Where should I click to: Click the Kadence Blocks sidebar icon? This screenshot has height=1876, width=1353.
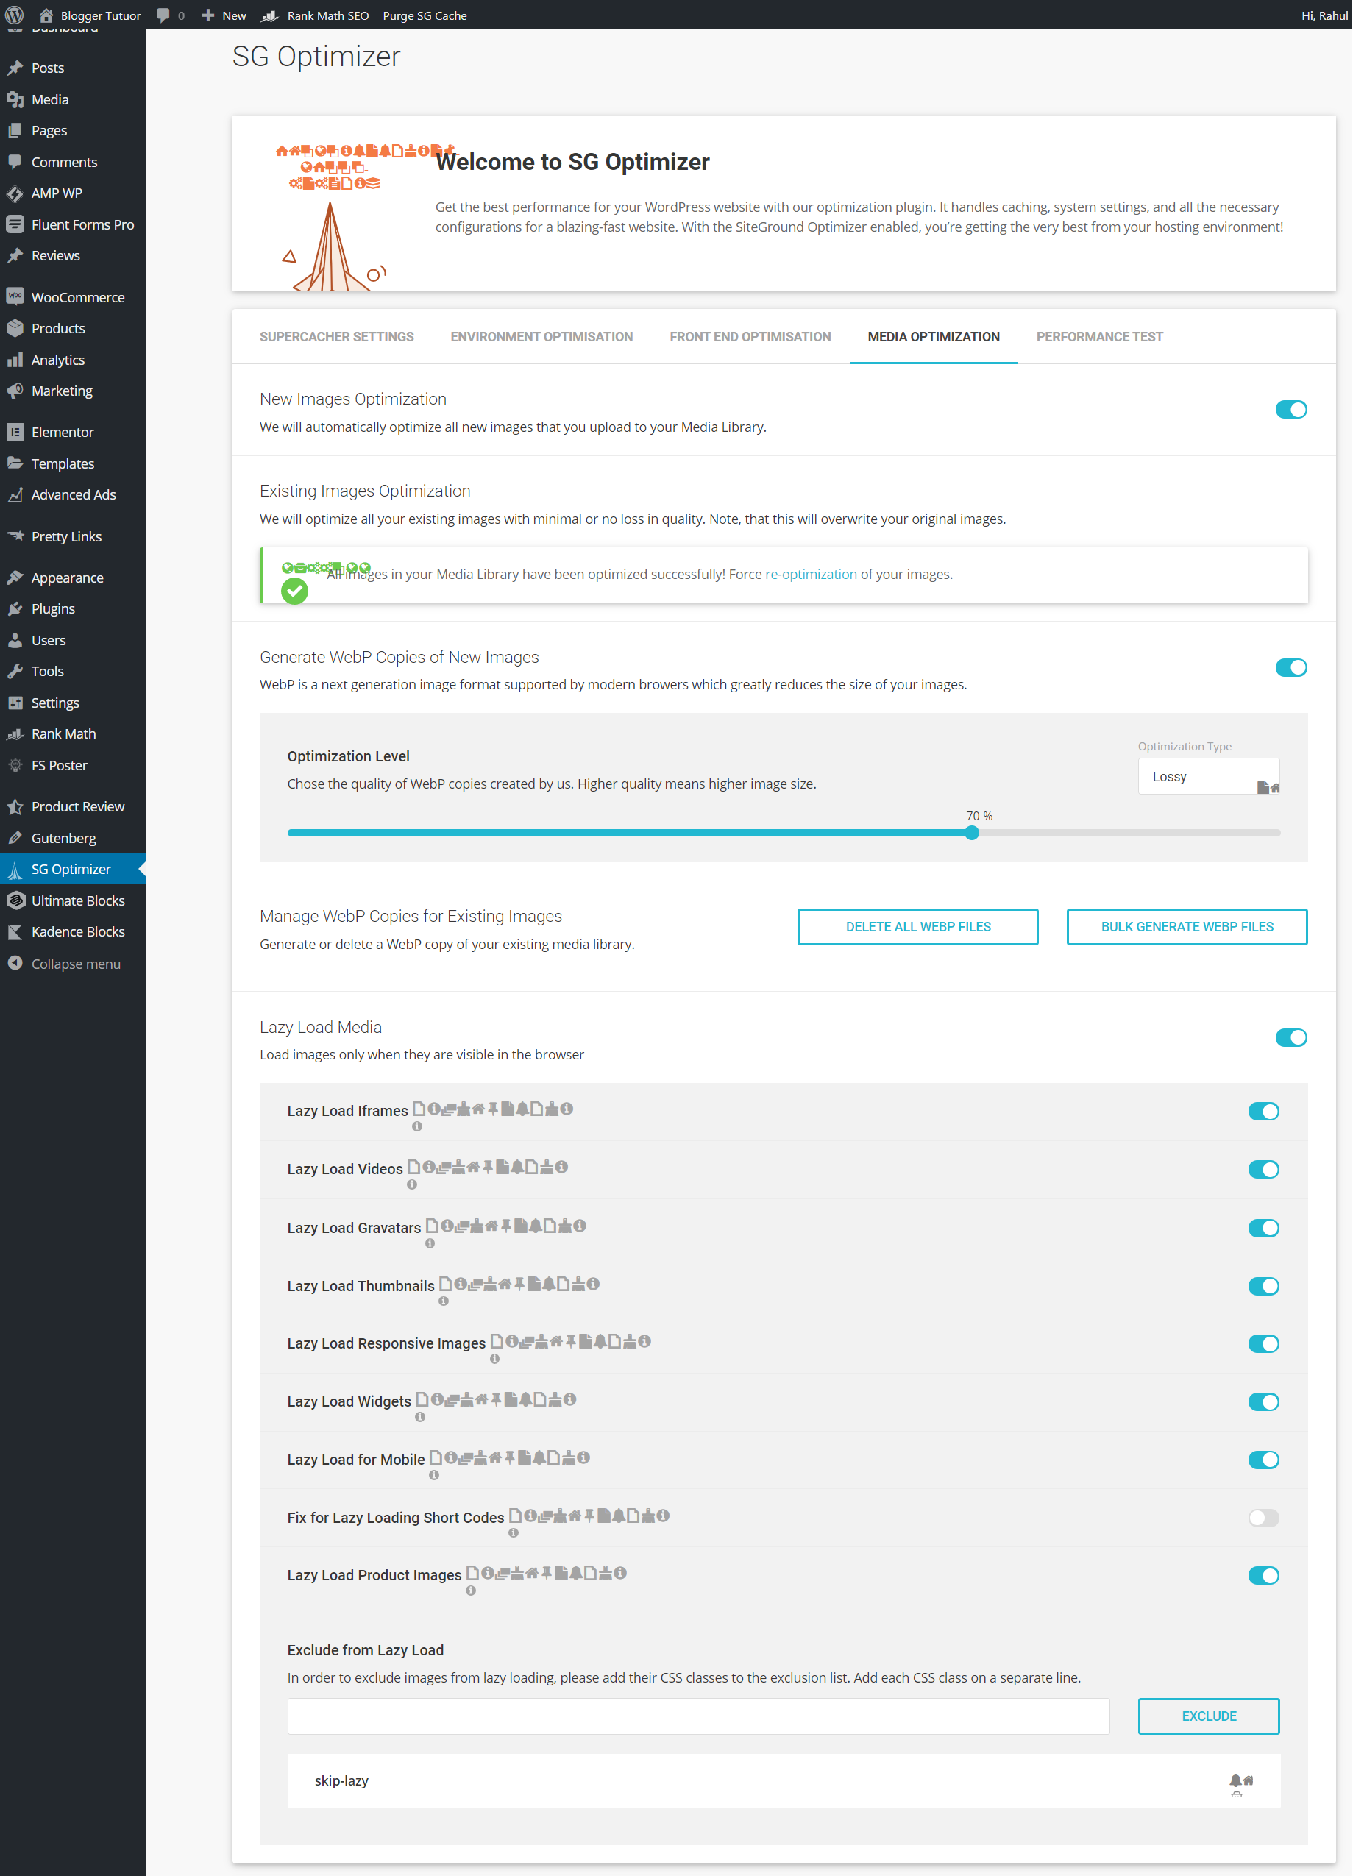15,931
